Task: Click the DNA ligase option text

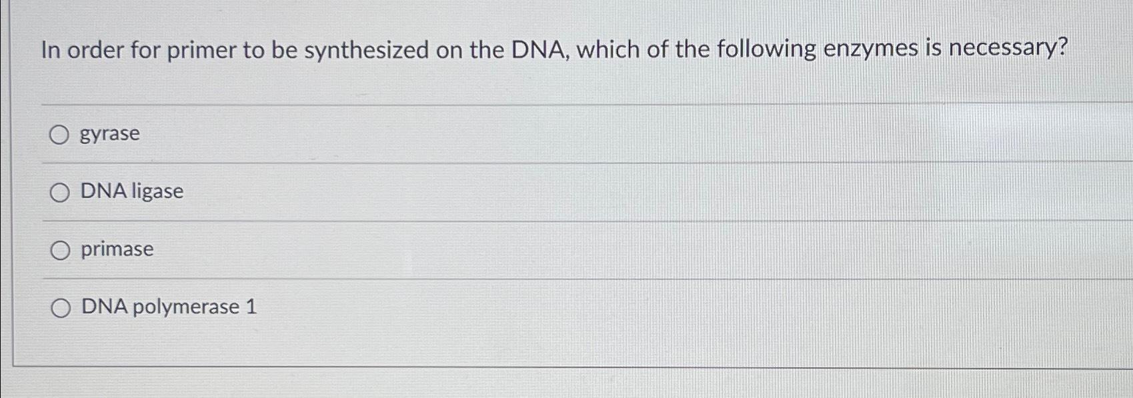Action: click(132, 192)
